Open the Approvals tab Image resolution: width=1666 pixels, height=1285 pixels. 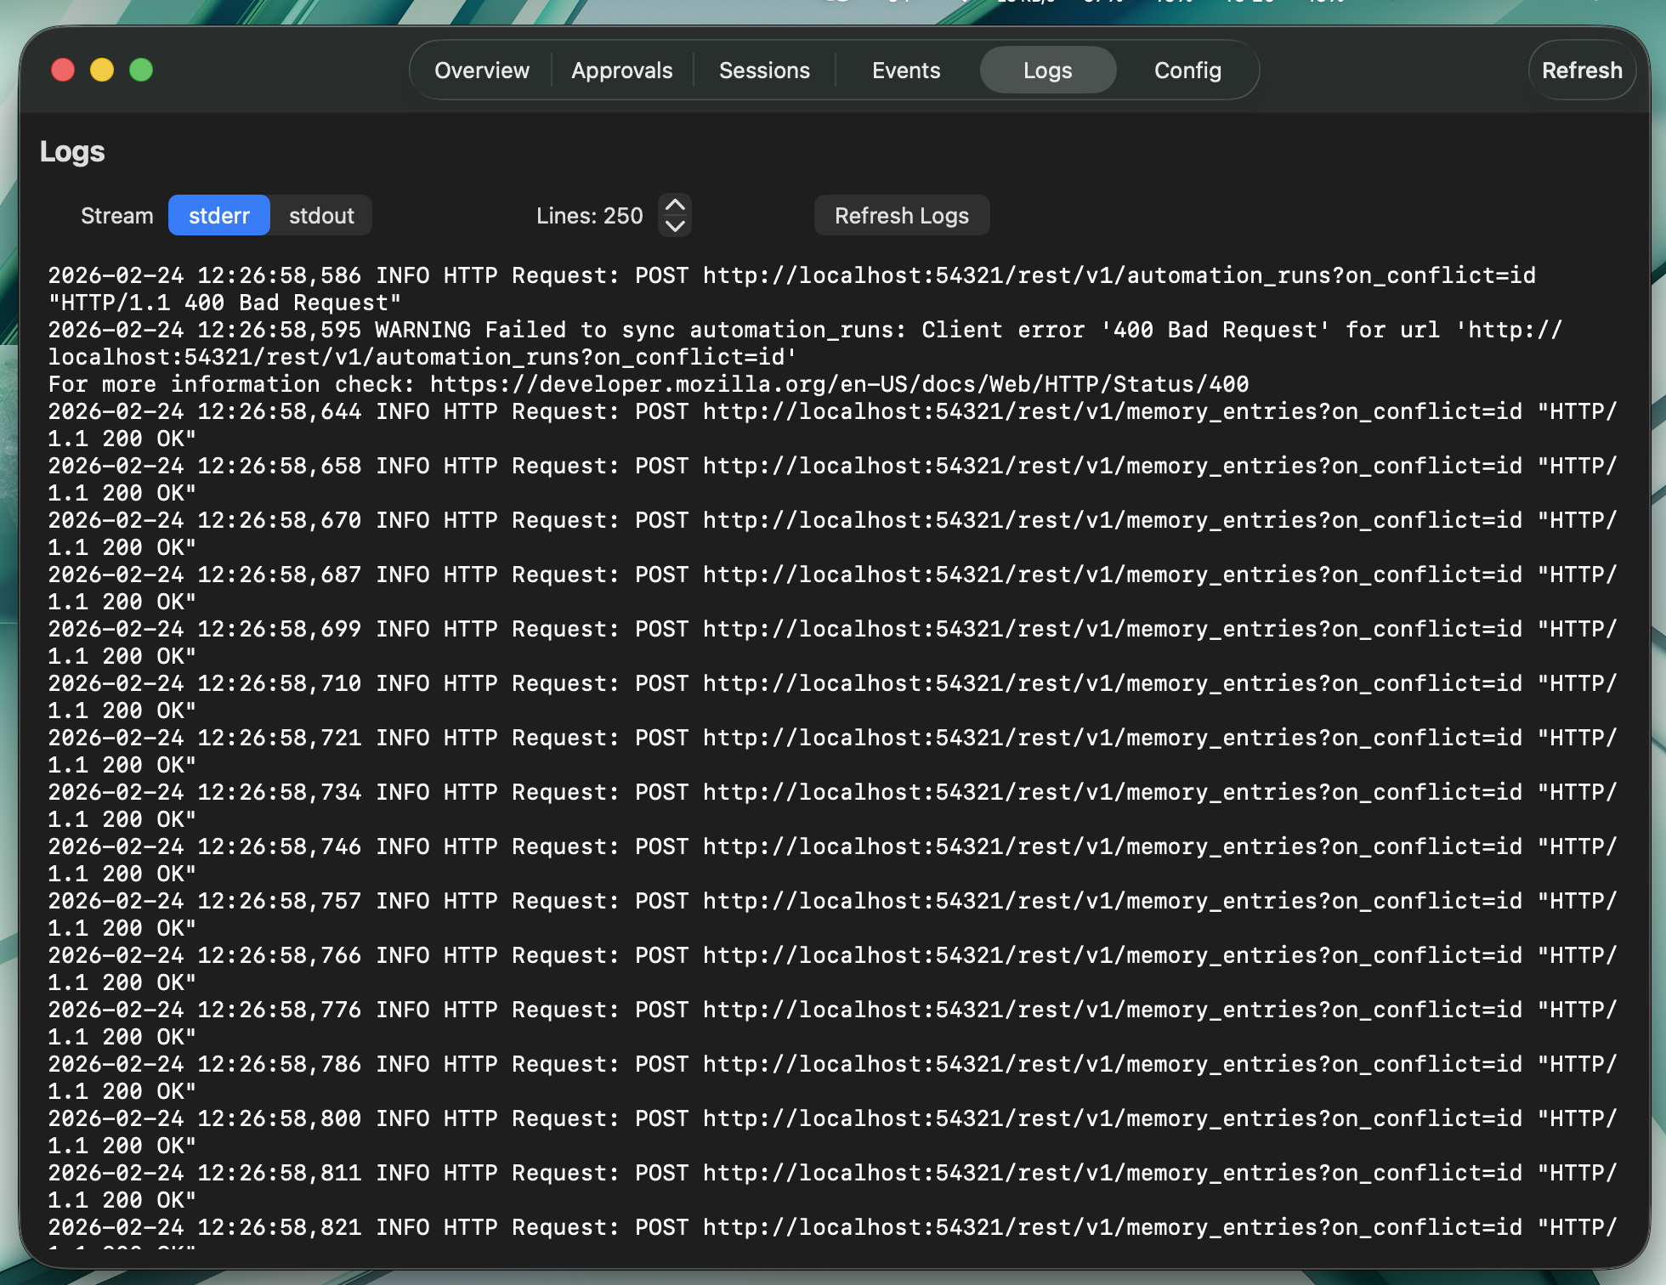click(x=621, y=70)
